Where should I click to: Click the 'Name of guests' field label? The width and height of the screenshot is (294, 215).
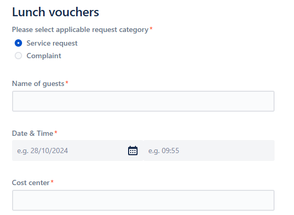[x=38, y=84]
